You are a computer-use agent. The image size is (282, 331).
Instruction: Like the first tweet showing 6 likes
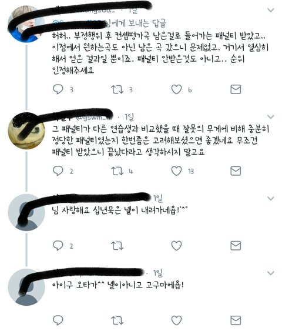176,89
